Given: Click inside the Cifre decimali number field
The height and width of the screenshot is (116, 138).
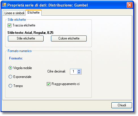Looking at the screenshot, I should (74, 72).
